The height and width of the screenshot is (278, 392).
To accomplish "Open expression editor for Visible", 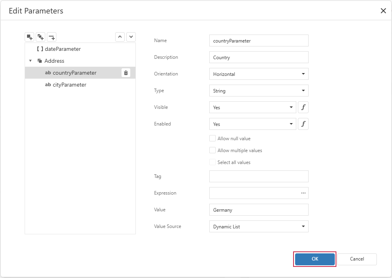I will point(303,107).
